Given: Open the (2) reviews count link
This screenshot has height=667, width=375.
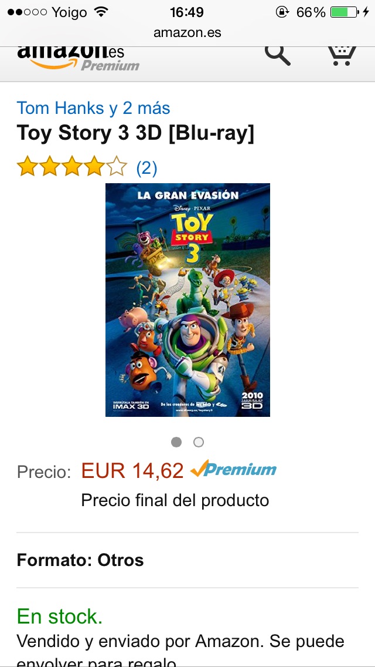Looking at the screenshot, I should pos(146,168).
